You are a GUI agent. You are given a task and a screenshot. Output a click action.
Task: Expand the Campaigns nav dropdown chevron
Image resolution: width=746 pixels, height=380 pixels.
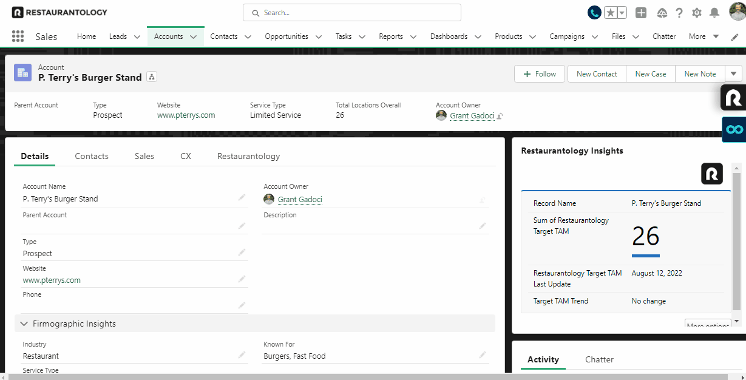click(595, 37)
